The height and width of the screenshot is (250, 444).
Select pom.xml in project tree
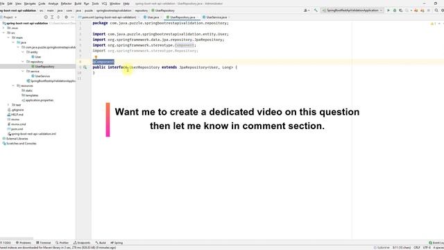pos(15,129)
